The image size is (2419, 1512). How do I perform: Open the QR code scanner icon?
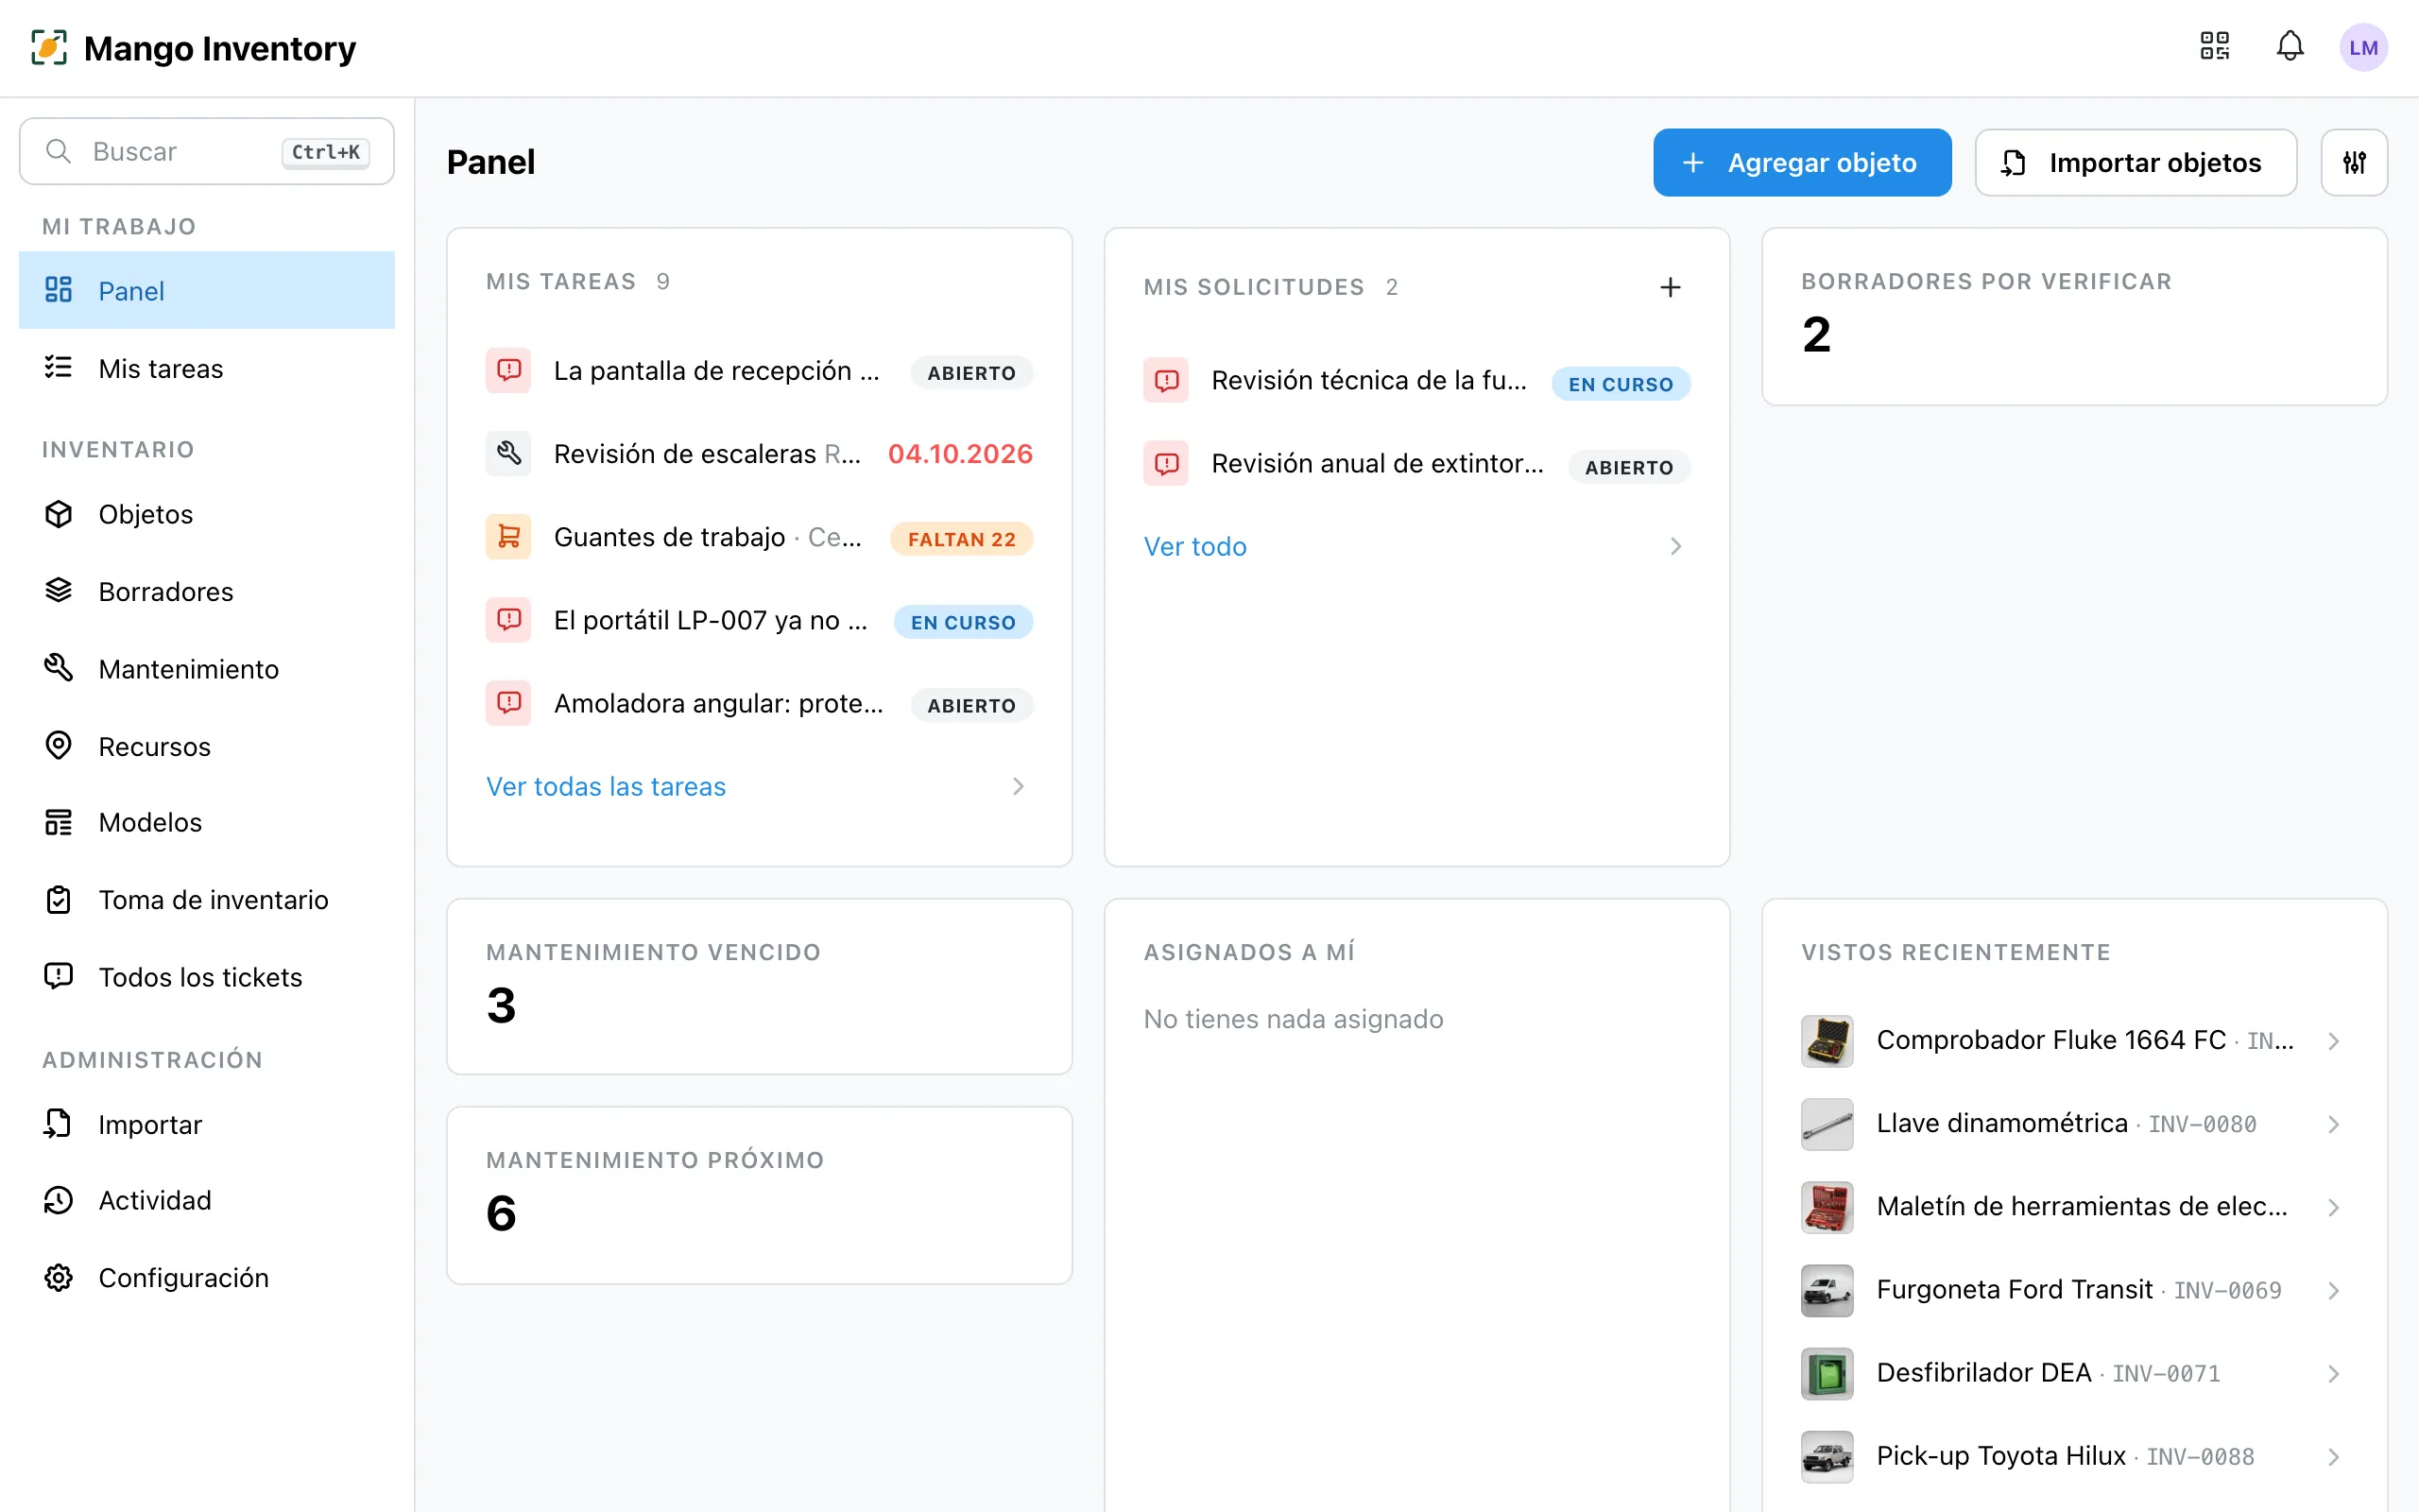pos(2214,47)
